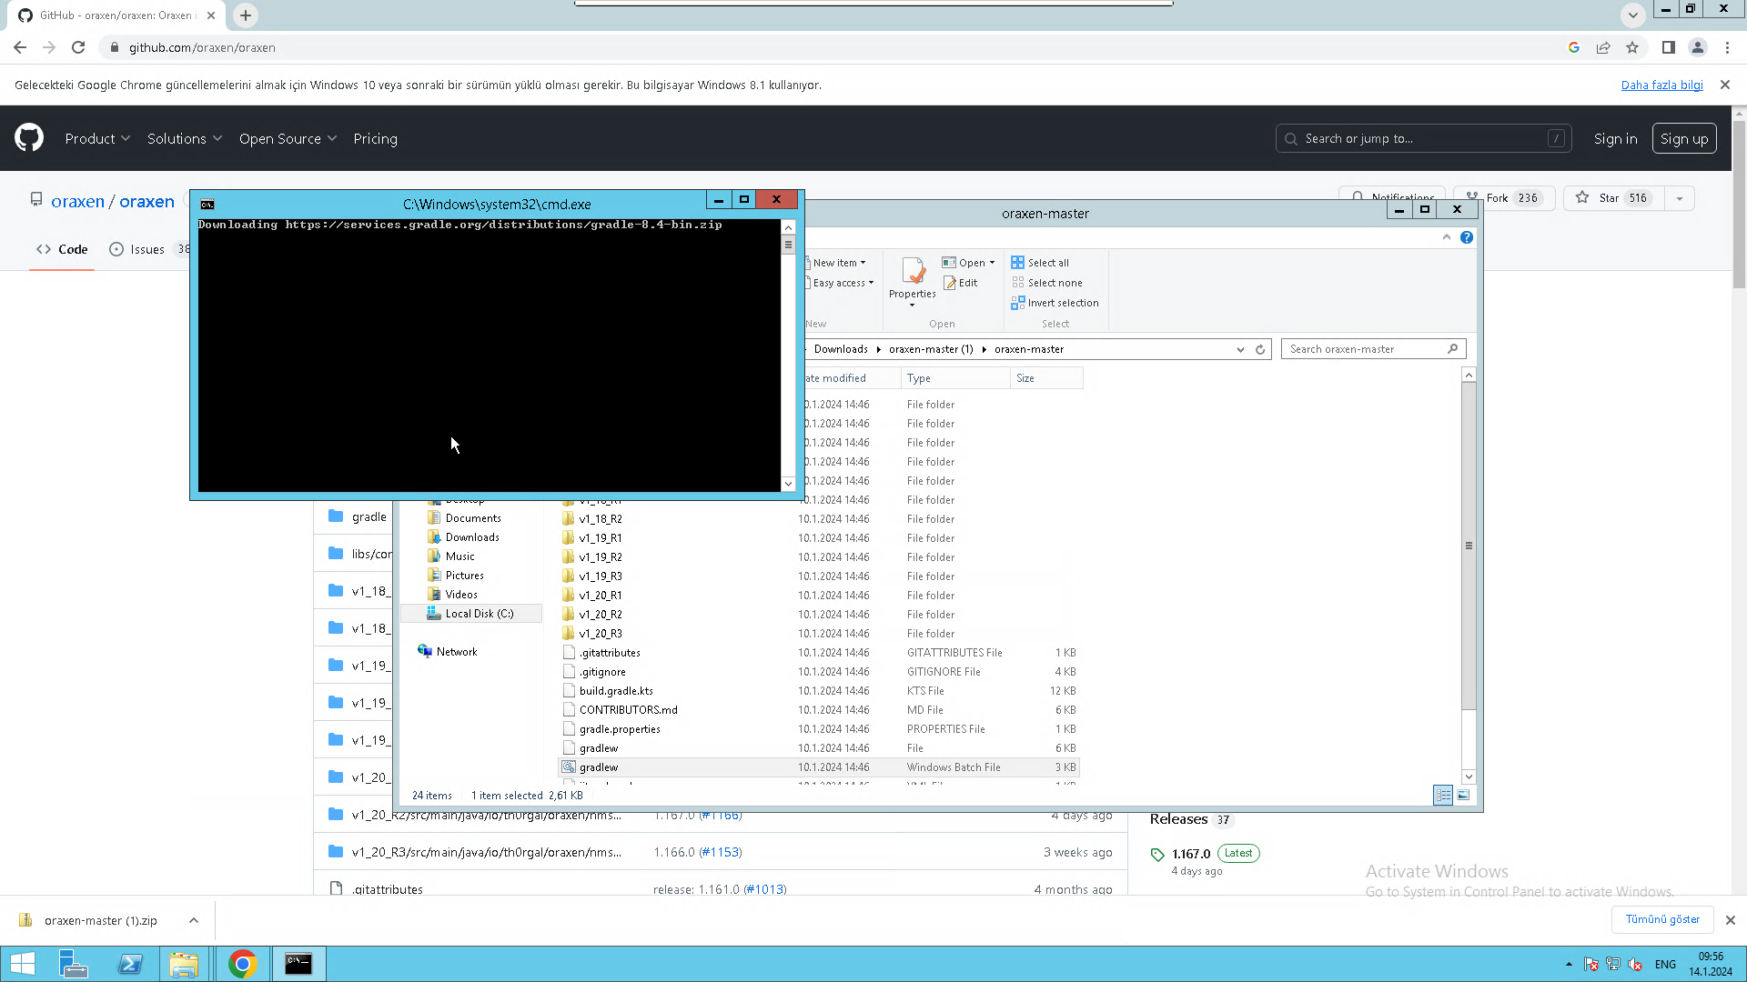Click the share page icon in address bar
This screenshot has width=1747, height=982.
1603,47
